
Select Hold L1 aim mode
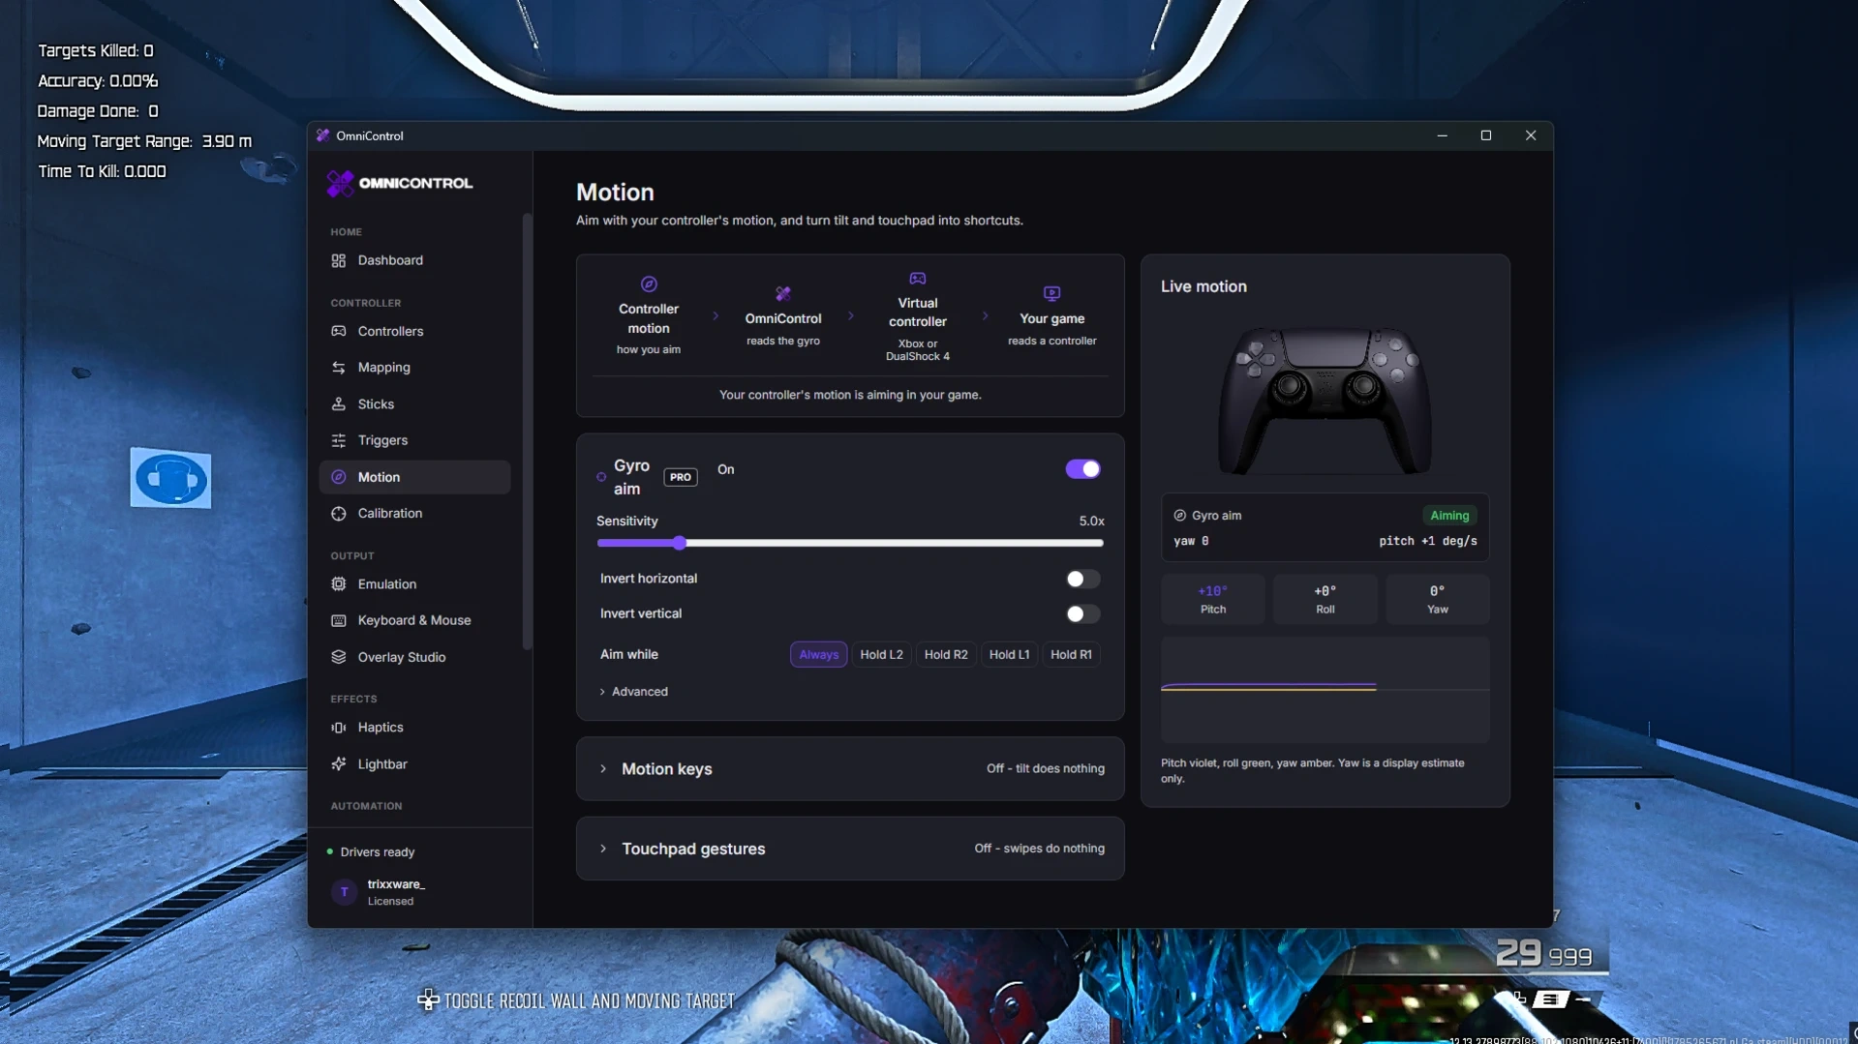[x=1009, y=655]
